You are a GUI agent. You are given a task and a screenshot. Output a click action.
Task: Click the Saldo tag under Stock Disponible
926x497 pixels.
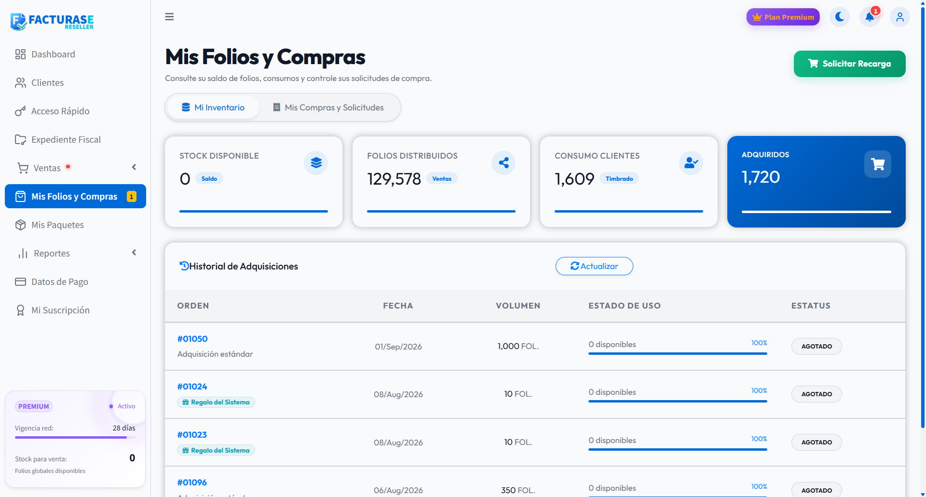click(x=209, y=178)
